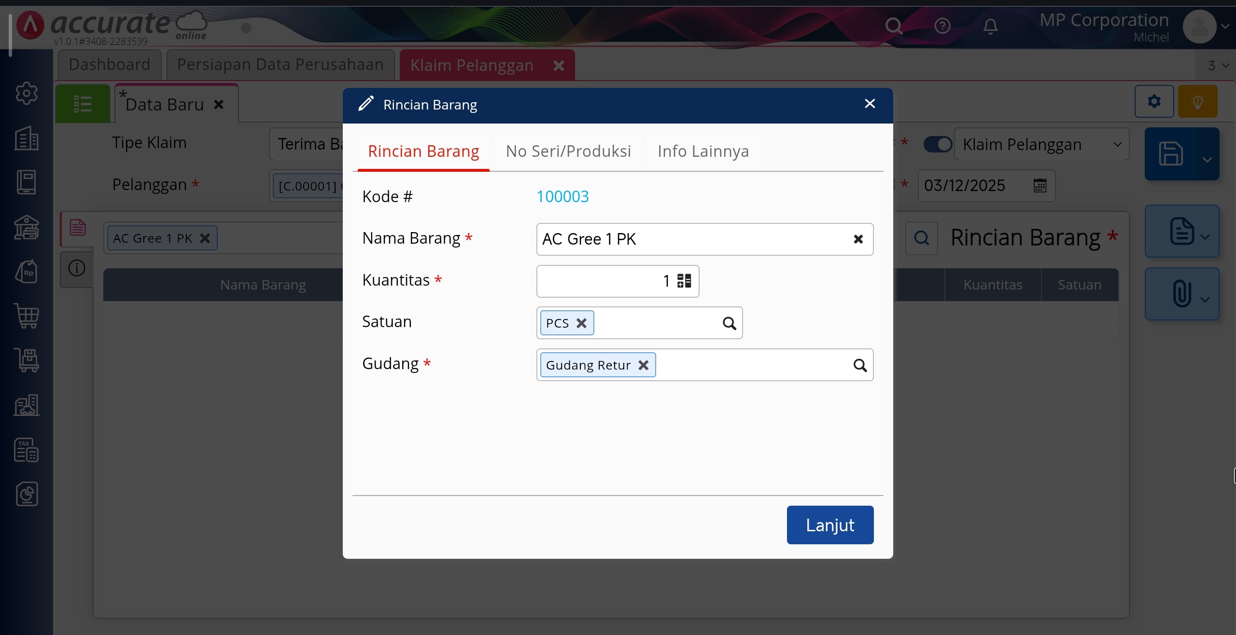The width and height of the screenshot is (1236, 635).
Task: Expand the Klaim Pelanggan dropdown
Action: click(1117, 144)
